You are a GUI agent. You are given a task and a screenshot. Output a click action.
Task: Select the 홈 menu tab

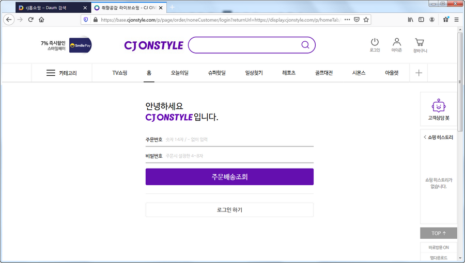(149, 73)
